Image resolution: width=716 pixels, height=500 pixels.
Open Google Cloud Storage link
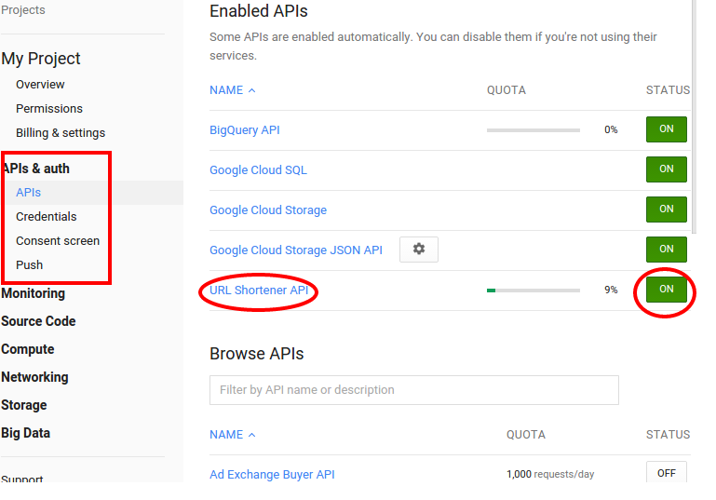pyautogui.click(x=268, y=210)
